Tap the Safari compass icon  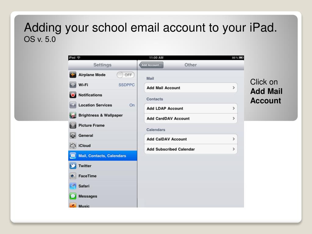coord(73,186)
